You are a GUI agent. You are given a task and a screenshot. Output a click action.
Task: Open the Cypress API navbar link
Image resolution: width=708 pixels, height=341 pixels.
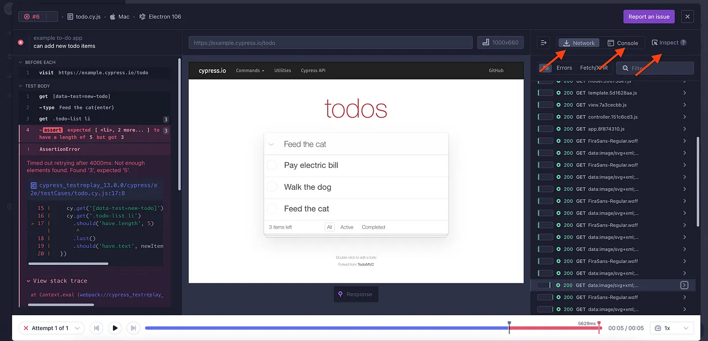(x=313, y=70)
